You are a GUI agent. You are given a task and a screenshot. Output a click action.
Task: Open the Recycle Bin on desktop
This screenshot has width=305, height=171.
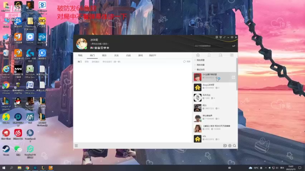coord(6,54)
